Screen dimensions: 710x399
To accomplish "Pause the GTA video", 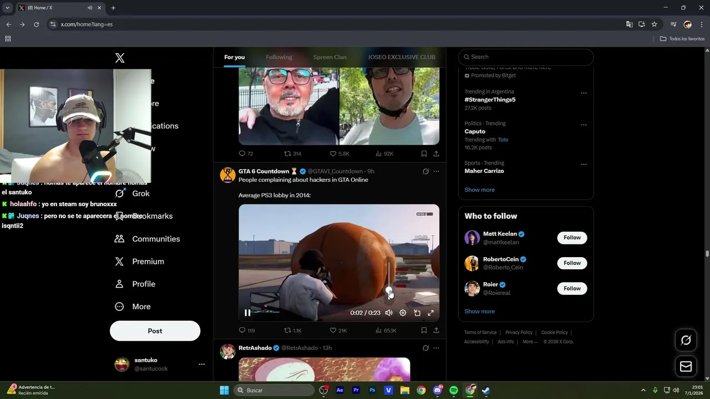I will (247, 313).
